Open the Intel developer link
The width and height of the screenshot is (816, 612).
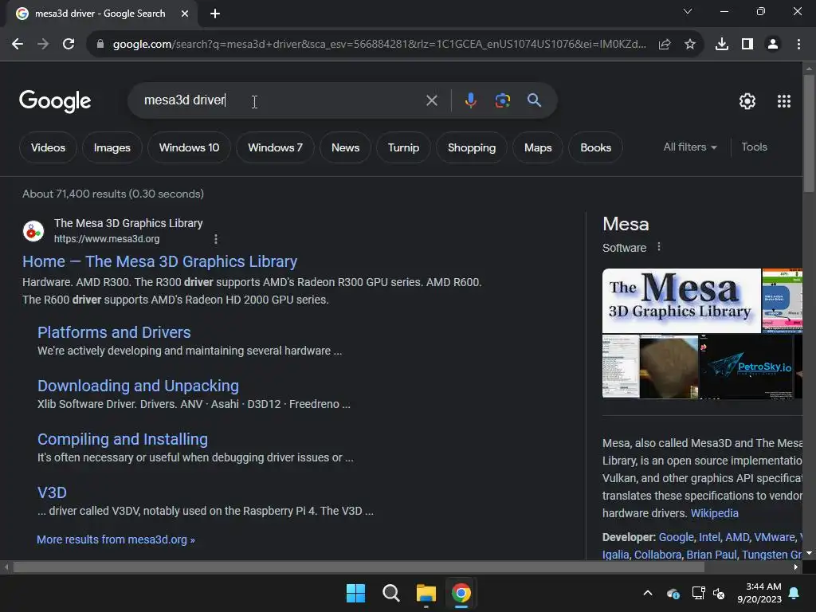[708, 537]
